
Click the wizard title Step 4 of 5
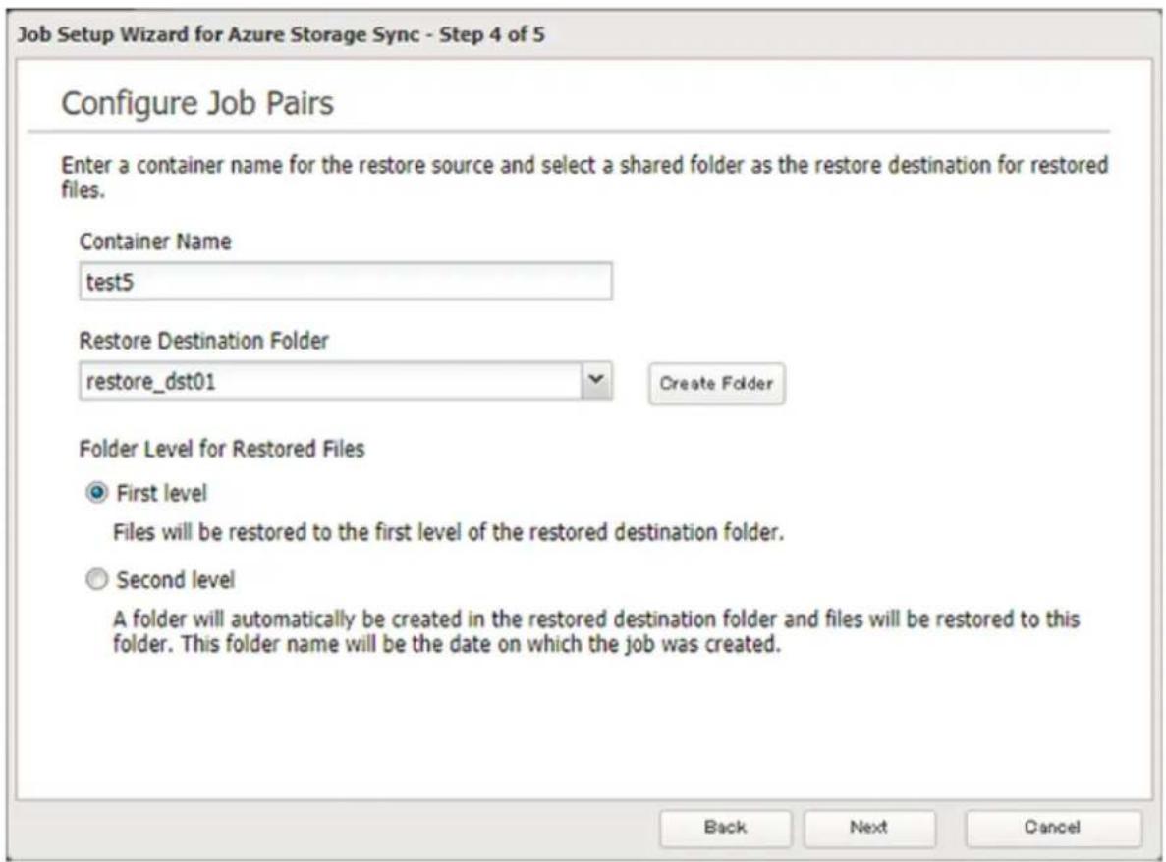281,35
